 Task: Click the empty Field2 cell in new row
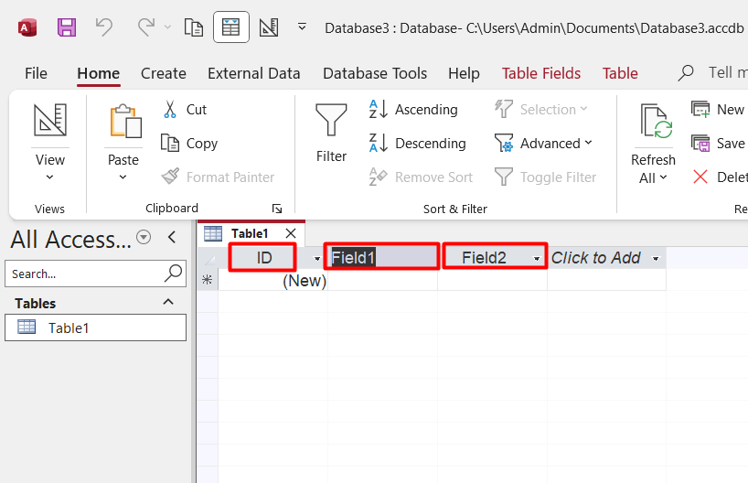click(x=492, y=280)
